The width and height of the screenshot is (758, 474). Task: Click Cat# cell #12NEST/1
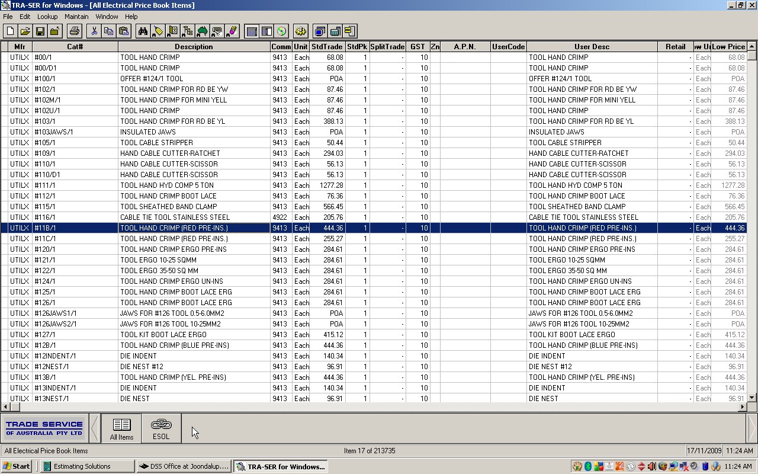pos(75,367)
